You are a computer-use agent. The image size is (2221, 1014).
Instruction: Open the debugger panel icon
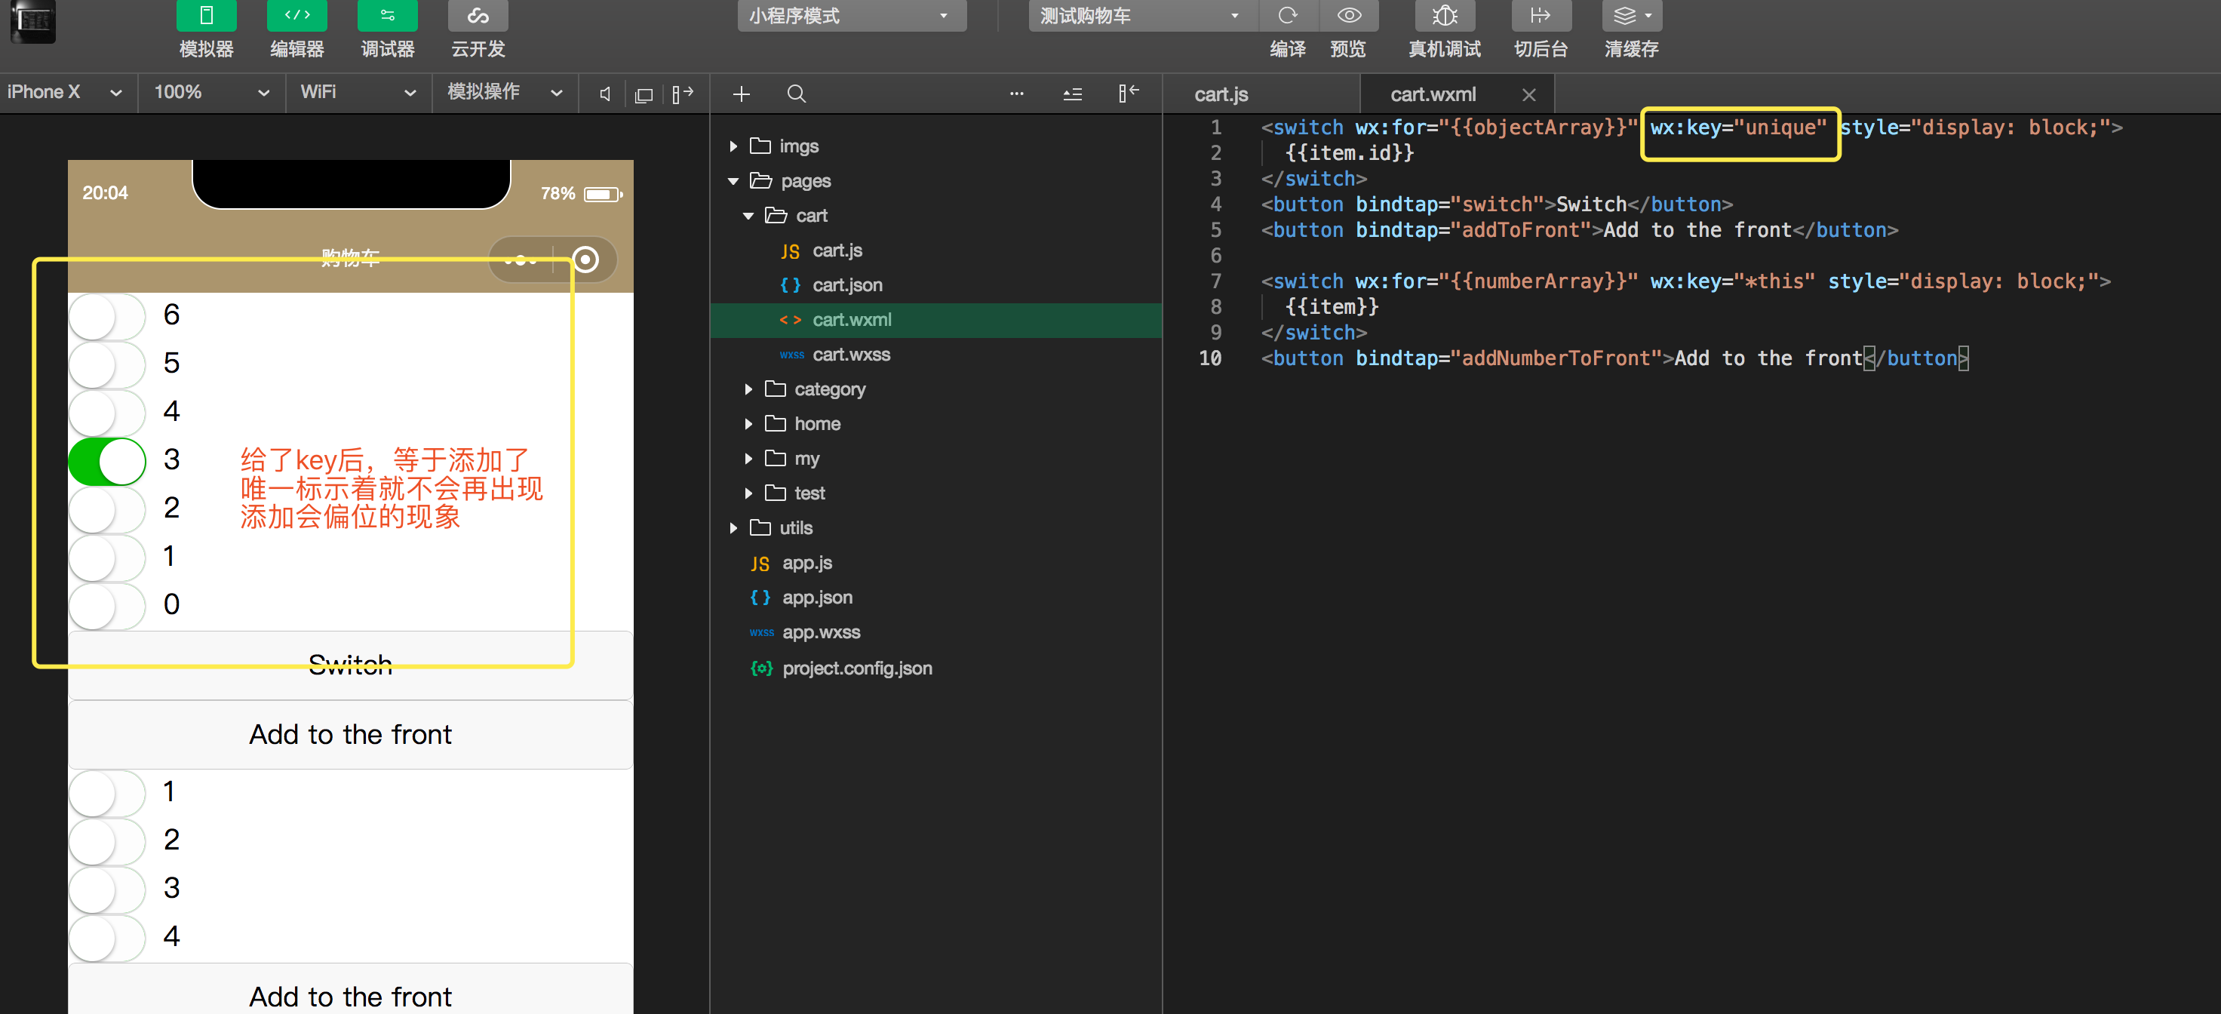387,16
